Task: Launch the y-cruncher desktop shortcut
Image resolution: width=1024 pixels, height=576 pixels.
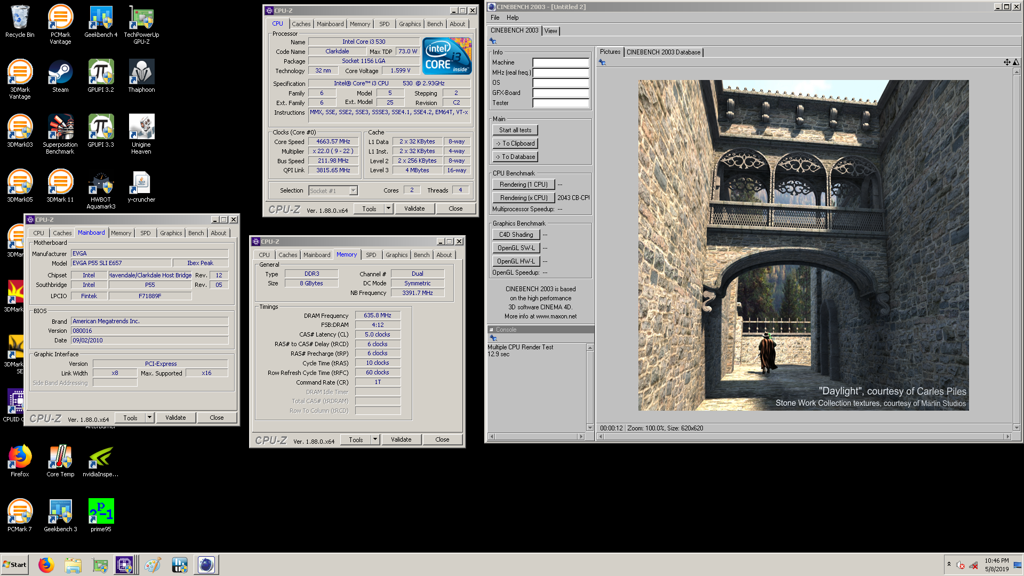Action: tap(141, 186)
